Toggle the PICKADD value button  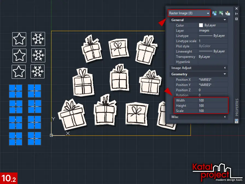[215, 13]
